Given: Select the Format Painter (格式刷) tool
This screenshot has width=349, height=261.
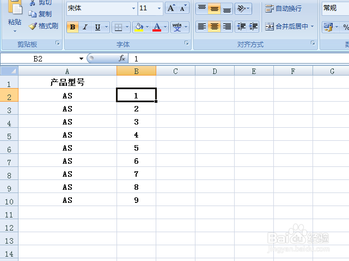Looking at the screenshot, I should pos(44,26).
